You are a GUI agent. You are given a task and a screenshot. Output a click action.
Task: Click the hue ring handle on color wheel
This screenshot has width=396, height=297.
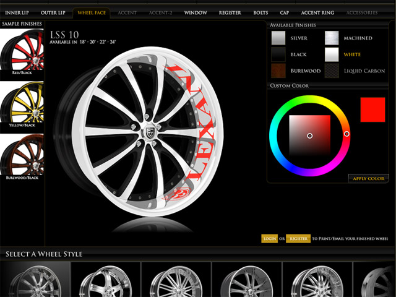click(346, 134)
